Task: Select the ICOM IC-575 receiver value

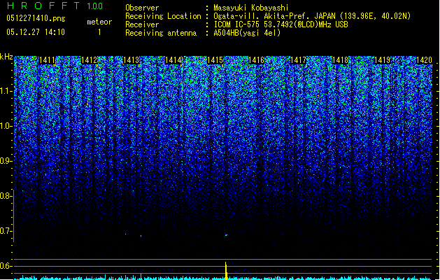Action: pyautogui.click(x=281, y=24)
